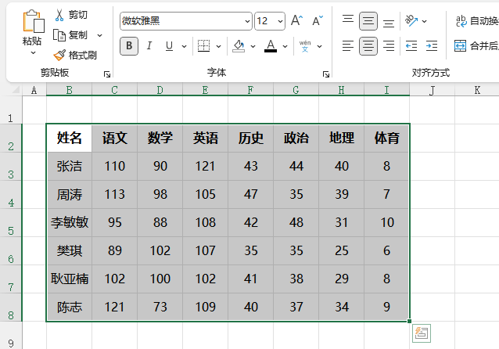Select row 9 header
This screenshot has height=349, width=499.
point(11,336)
